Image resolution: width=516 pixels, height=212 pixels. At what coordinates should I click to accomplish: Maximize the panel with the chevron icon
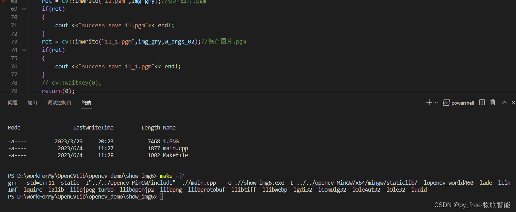click(x=504, y=102)
